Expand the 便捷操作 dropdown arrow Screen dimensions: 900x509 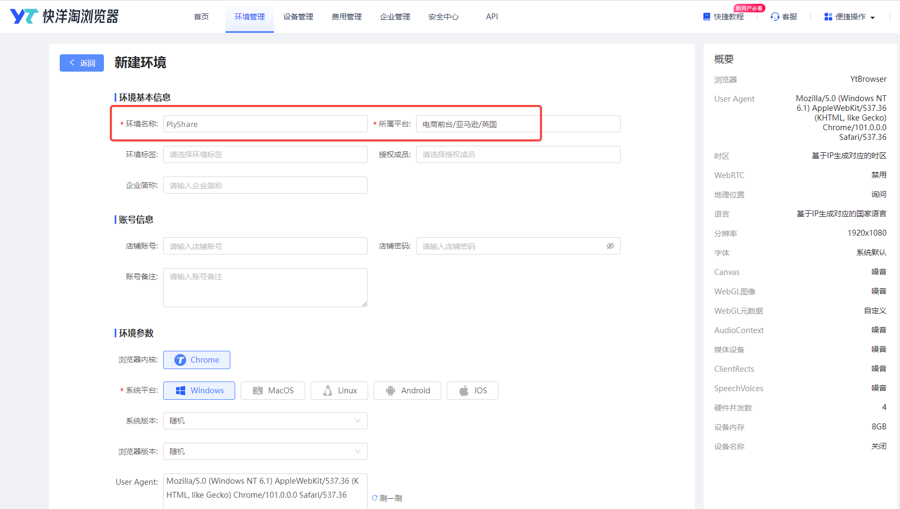873,18
